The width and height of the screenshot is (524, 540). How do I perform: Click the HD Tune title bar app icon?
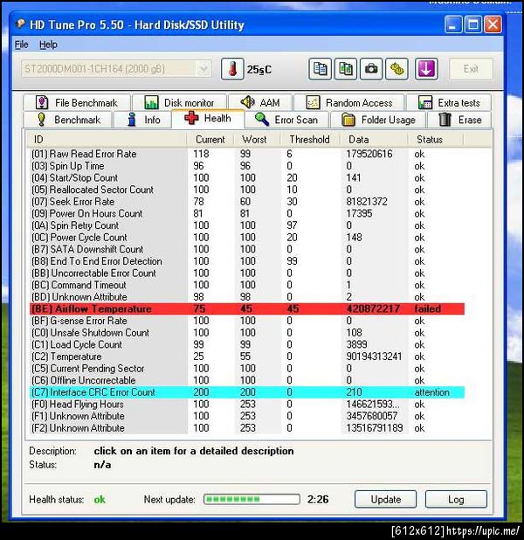[21, 24]
